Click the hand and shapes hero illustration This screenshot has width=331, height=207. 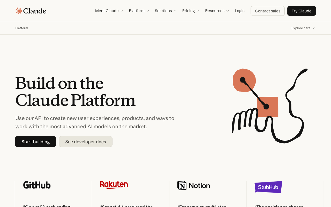(270, 106)
